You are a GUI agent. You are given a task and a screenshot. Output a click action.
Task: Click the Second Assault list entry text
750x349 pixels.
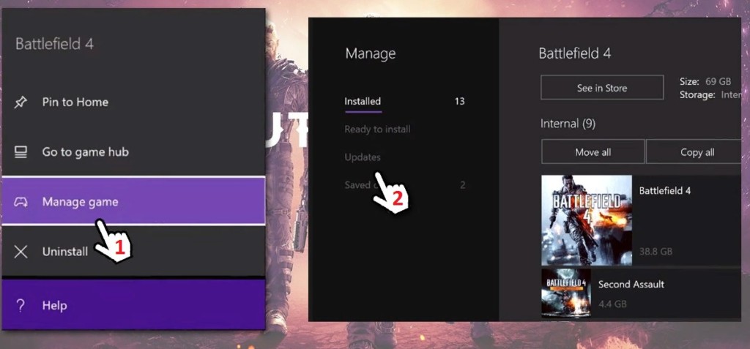[631, 284]
